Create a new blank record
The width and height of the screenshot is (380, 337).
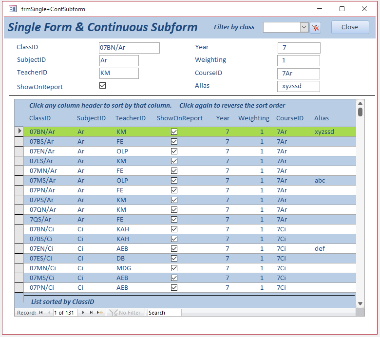pyautogui.click(x=100, y=313)
